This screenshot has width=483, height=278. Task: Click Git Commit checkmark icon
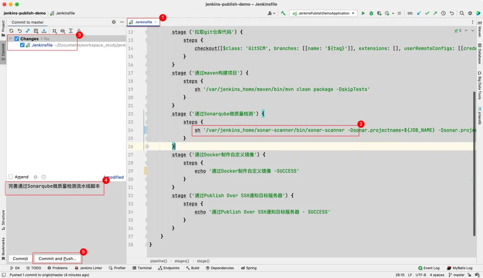point(427,13)
